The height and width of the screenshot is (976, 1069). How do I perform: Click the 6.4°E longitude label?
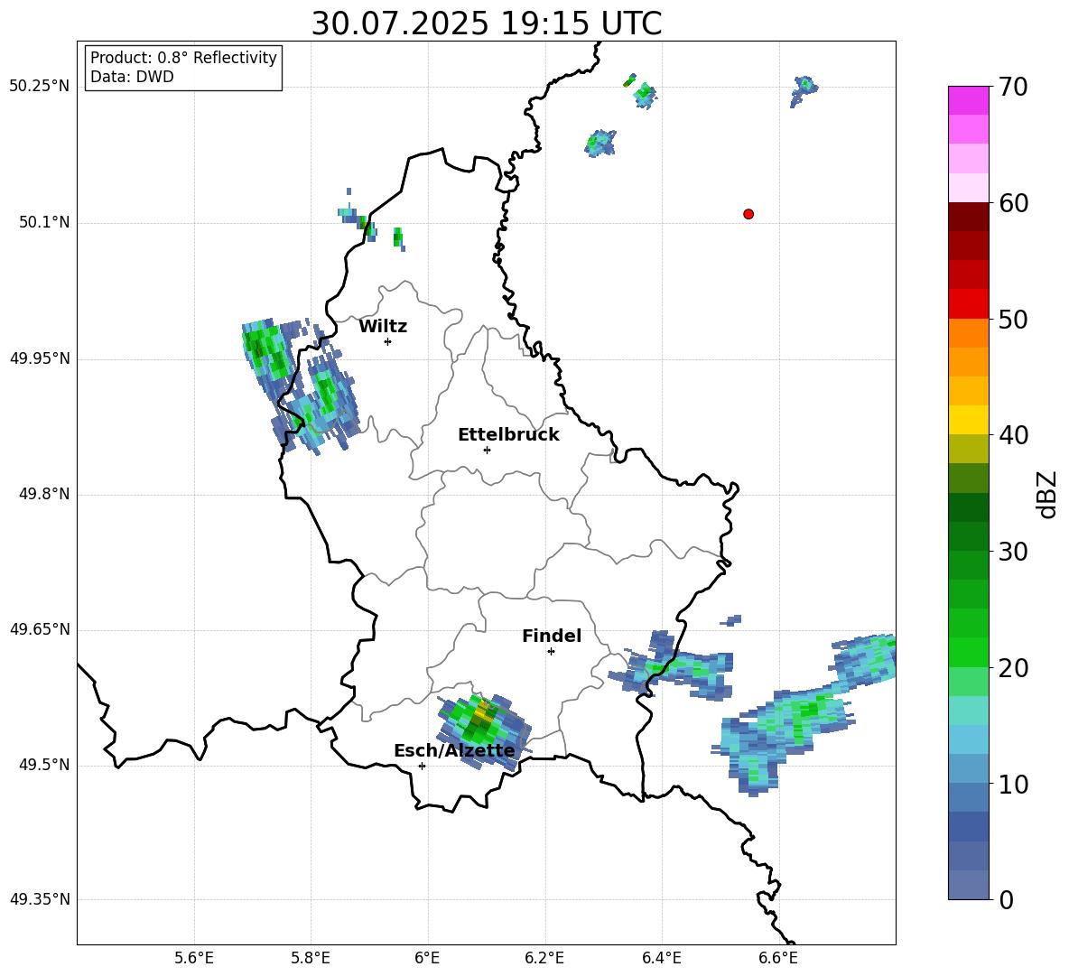click(x=661, y=958)
